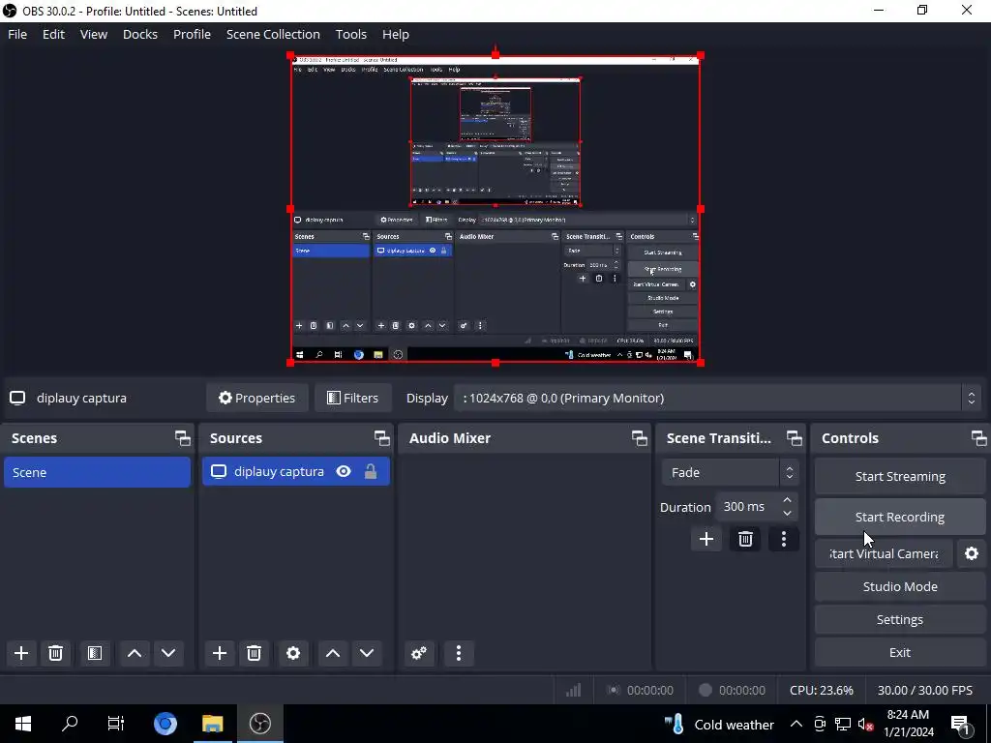Add a scene transition with plus icon
The width and height of the screenshot is (991, 743).
706,539
